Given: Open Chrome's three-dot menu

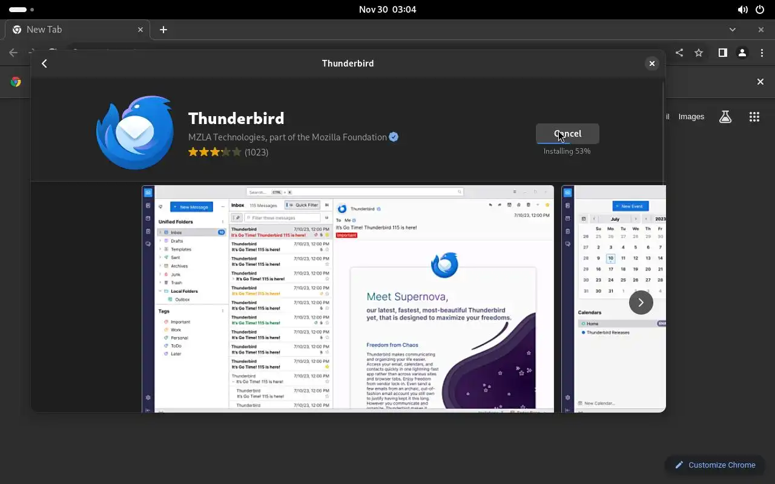Looking at the screenshot, I should click(x=762, y=53).
